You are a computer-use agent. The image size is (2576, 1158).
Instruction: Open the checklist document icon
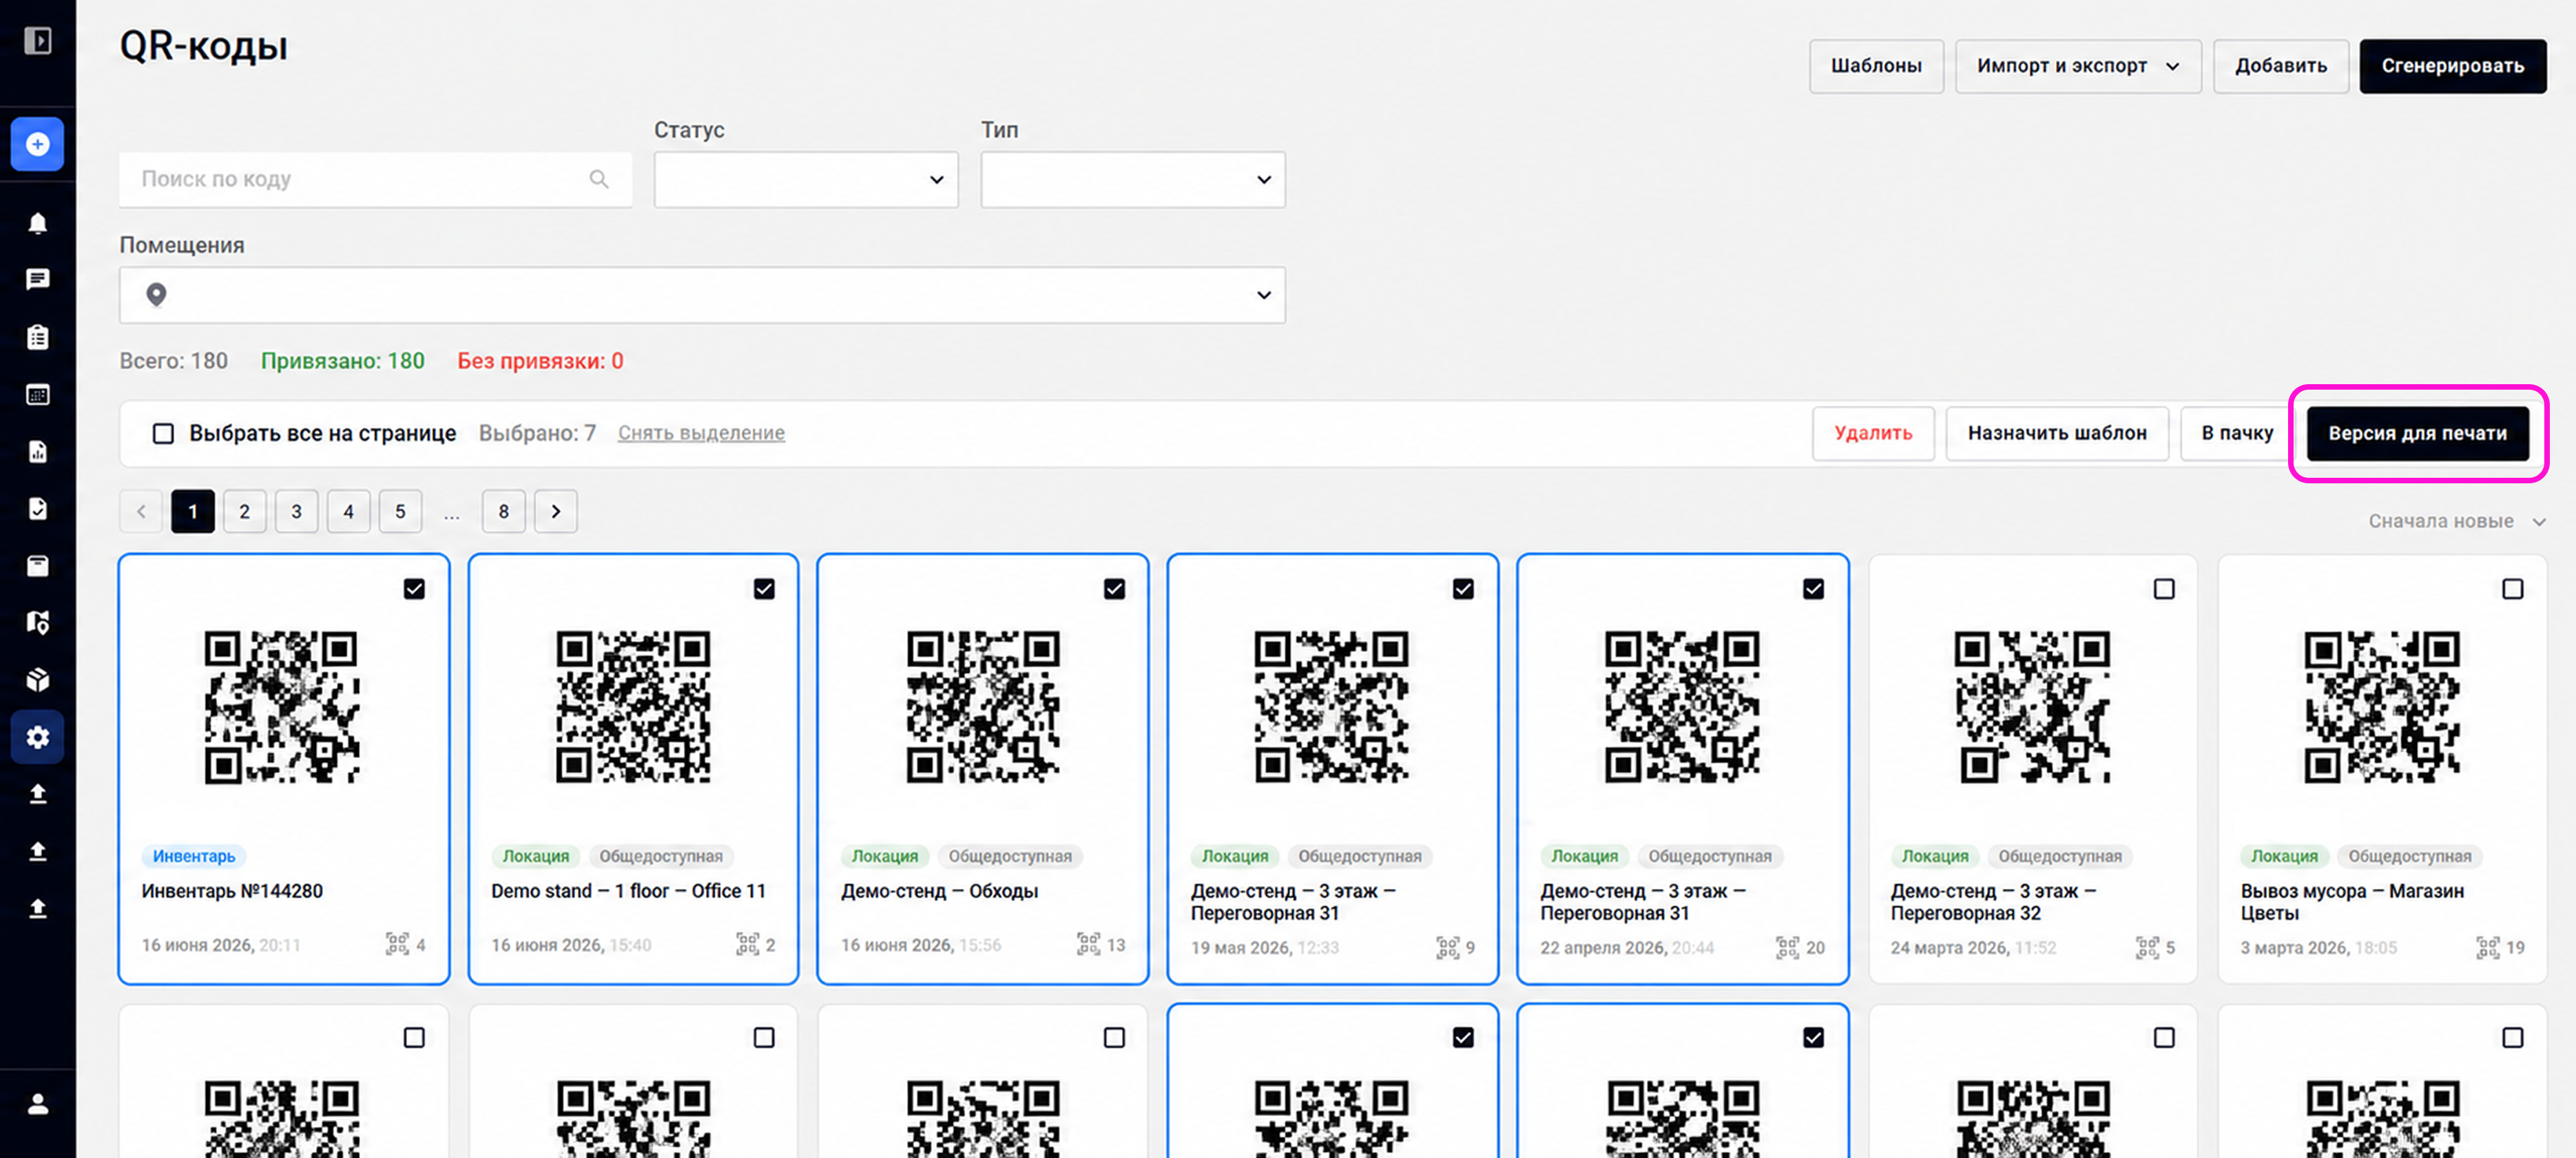38,509
